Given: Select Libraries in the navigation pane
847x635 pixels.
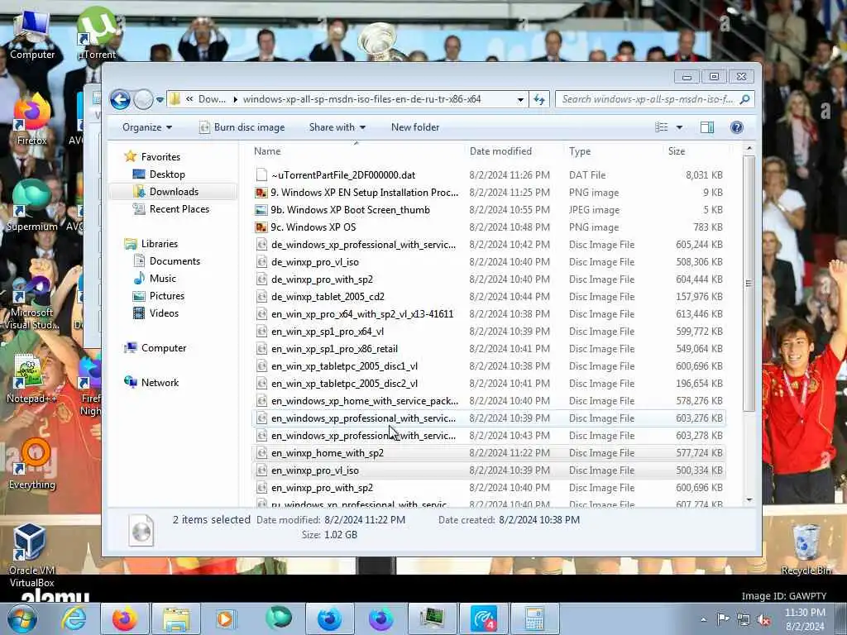Looking at the screenshot, I should [160, 244].
